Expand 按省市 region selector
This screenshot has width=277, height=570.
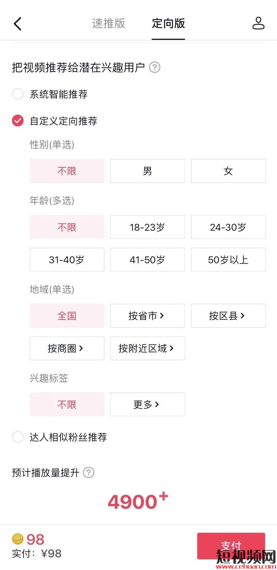[148, 316]
